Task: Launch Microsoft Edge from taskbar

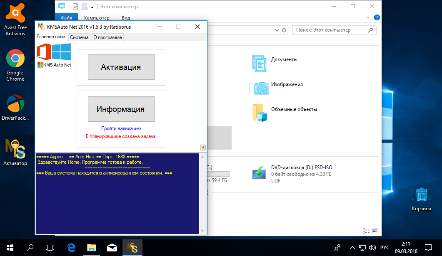Action: coord(71,248)
